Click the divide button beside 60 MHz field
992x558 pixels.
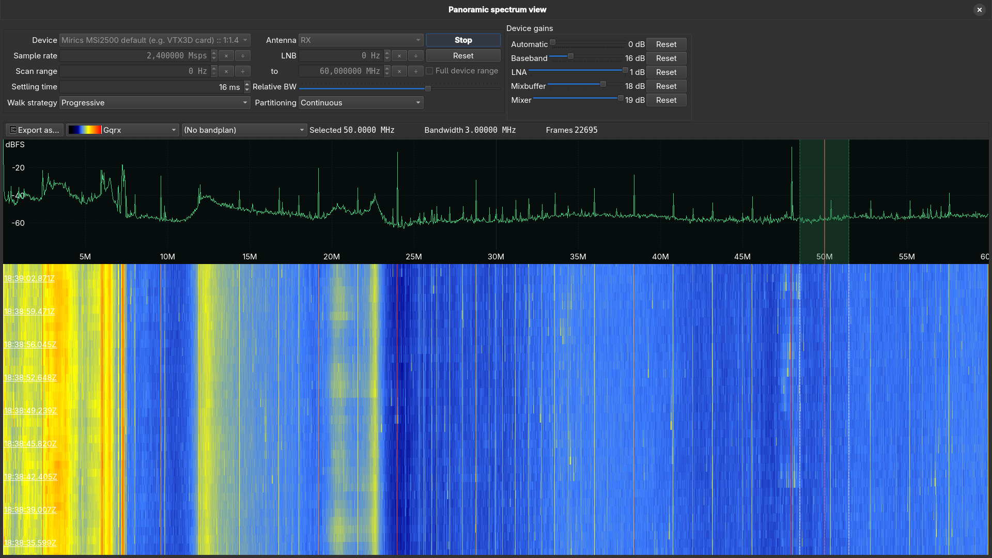pyautogui.click(x=415, y=71)
